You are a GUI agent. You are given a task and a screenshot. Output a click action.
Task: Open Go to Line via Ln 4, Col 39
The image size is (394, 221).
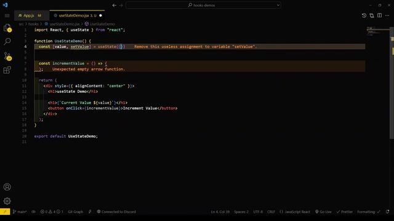coord(220,212)
